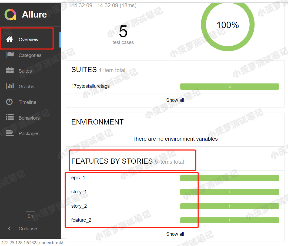
Task: Show all suites
Action: [x=175, y=100]
